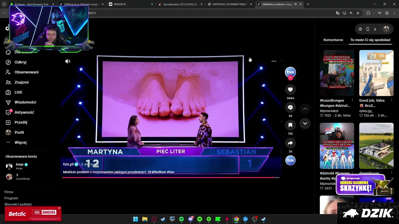
Task: Open the Good job, Valve recommended thumbnail
Action: click(x=376, y=73)
